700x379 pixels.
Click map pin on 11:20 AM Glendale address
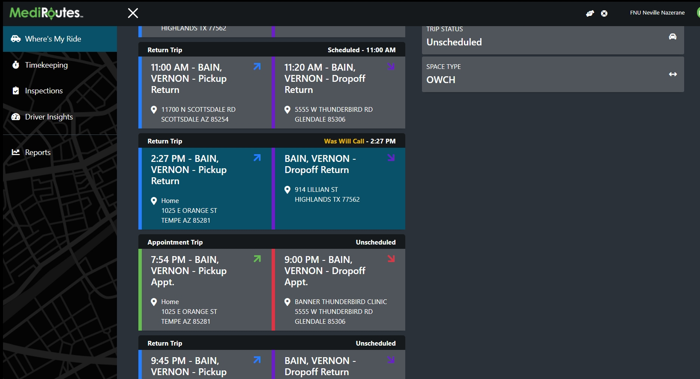coord(287,110)
